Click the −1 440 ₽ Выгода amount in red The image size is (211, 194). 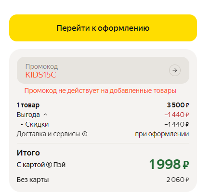pyautogui.click(x=177, y=115)
